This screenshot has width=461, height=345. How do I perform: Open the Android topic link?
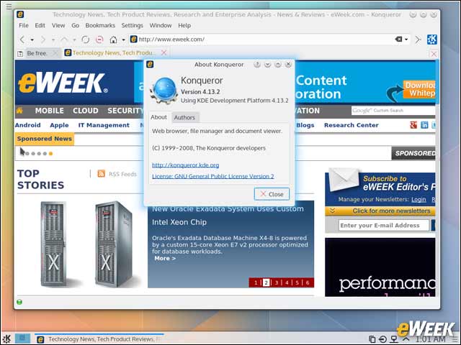28,125
